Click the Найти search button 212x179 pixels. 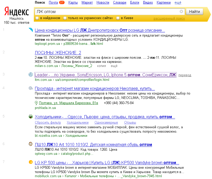(x=194, y=12)
